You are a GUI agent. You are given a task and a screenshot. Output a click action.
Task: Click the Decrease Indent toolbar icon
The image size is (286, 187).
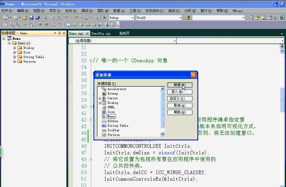click(40, 25)
